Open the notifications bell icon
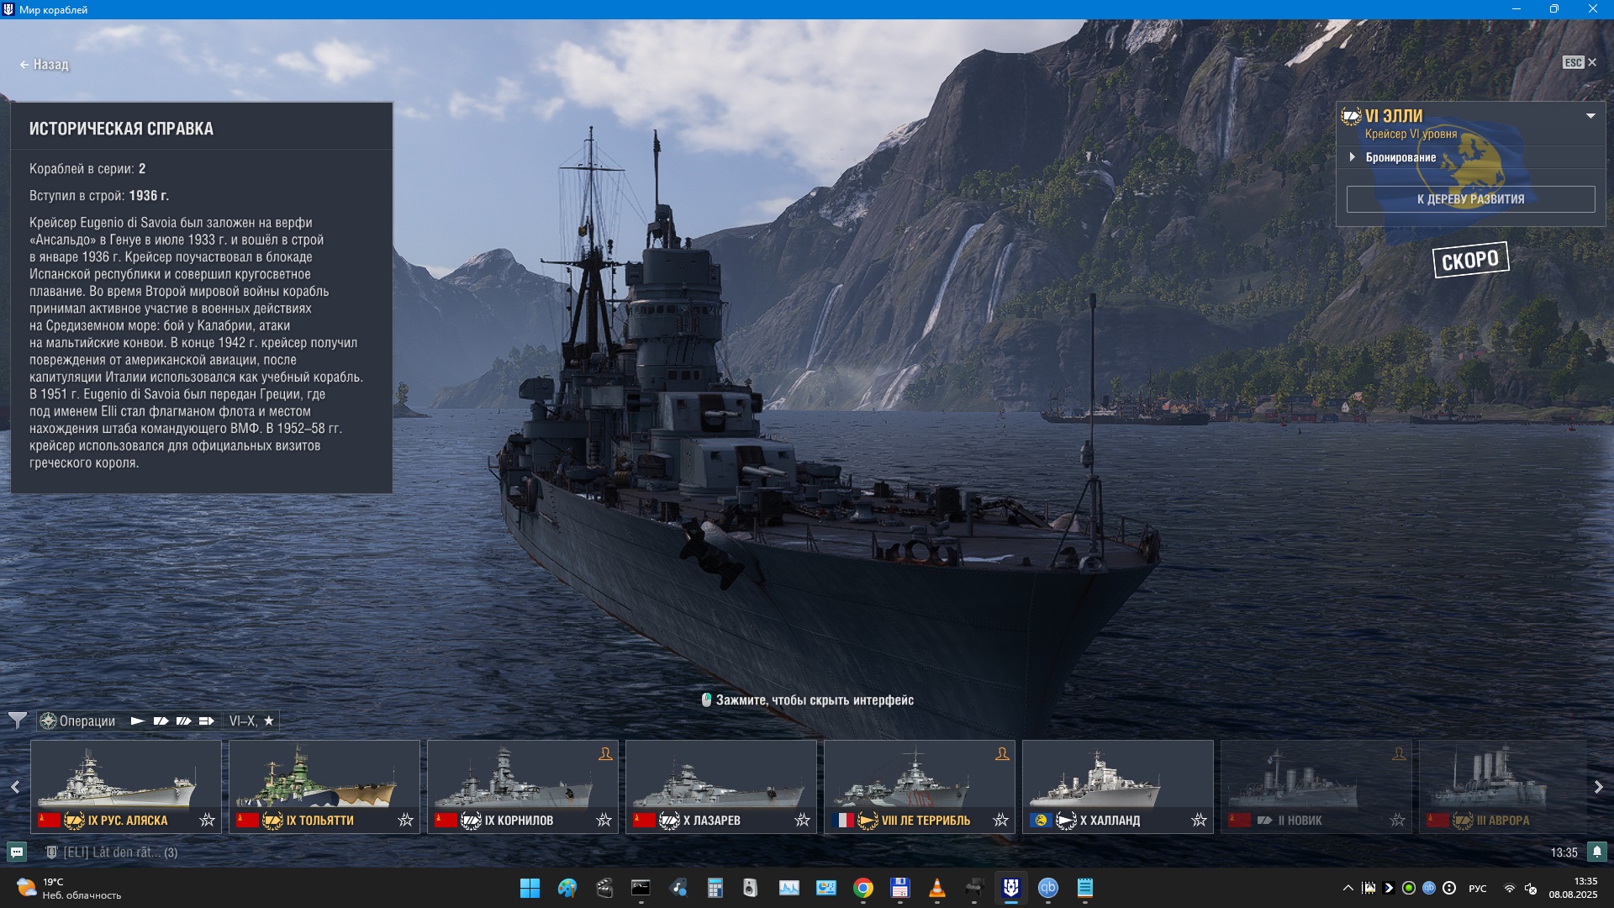The height and width of the screenshot is (908, 1614). [1597, 852]
